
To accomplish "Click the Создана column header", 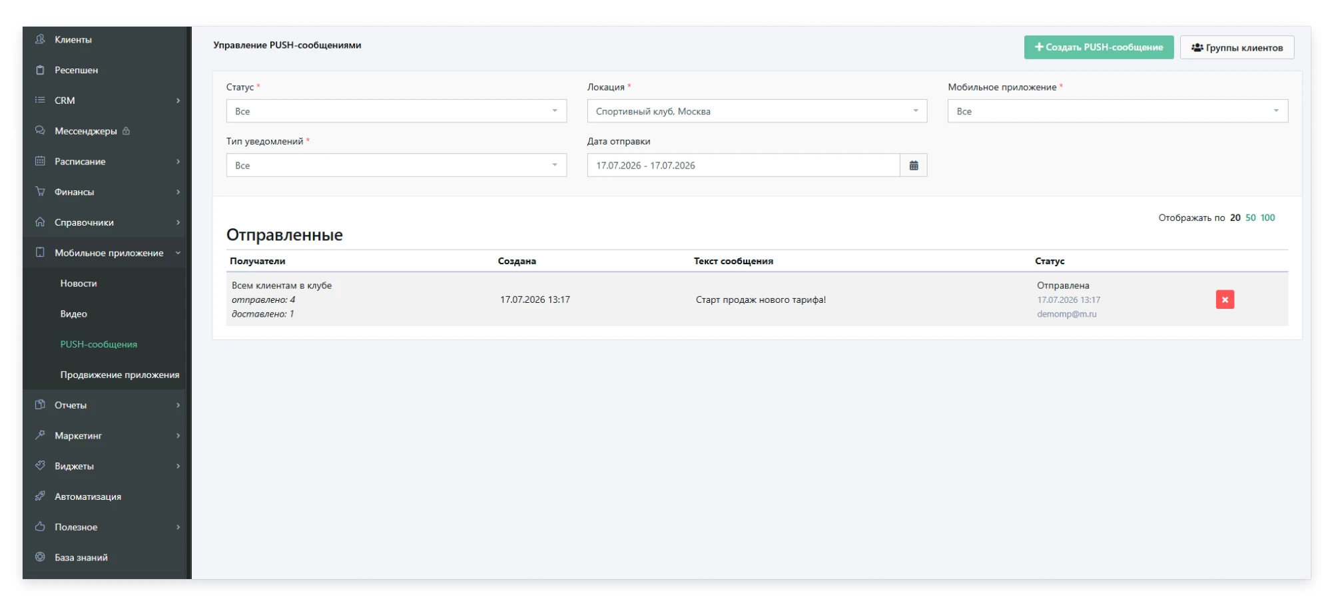I will (x=517, y=261).
